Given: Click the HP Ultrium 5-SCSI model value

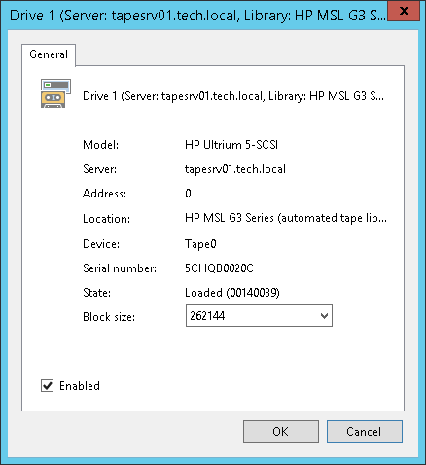Looking at the screenshot, I should pyautogui.click(x=231, y=145).
